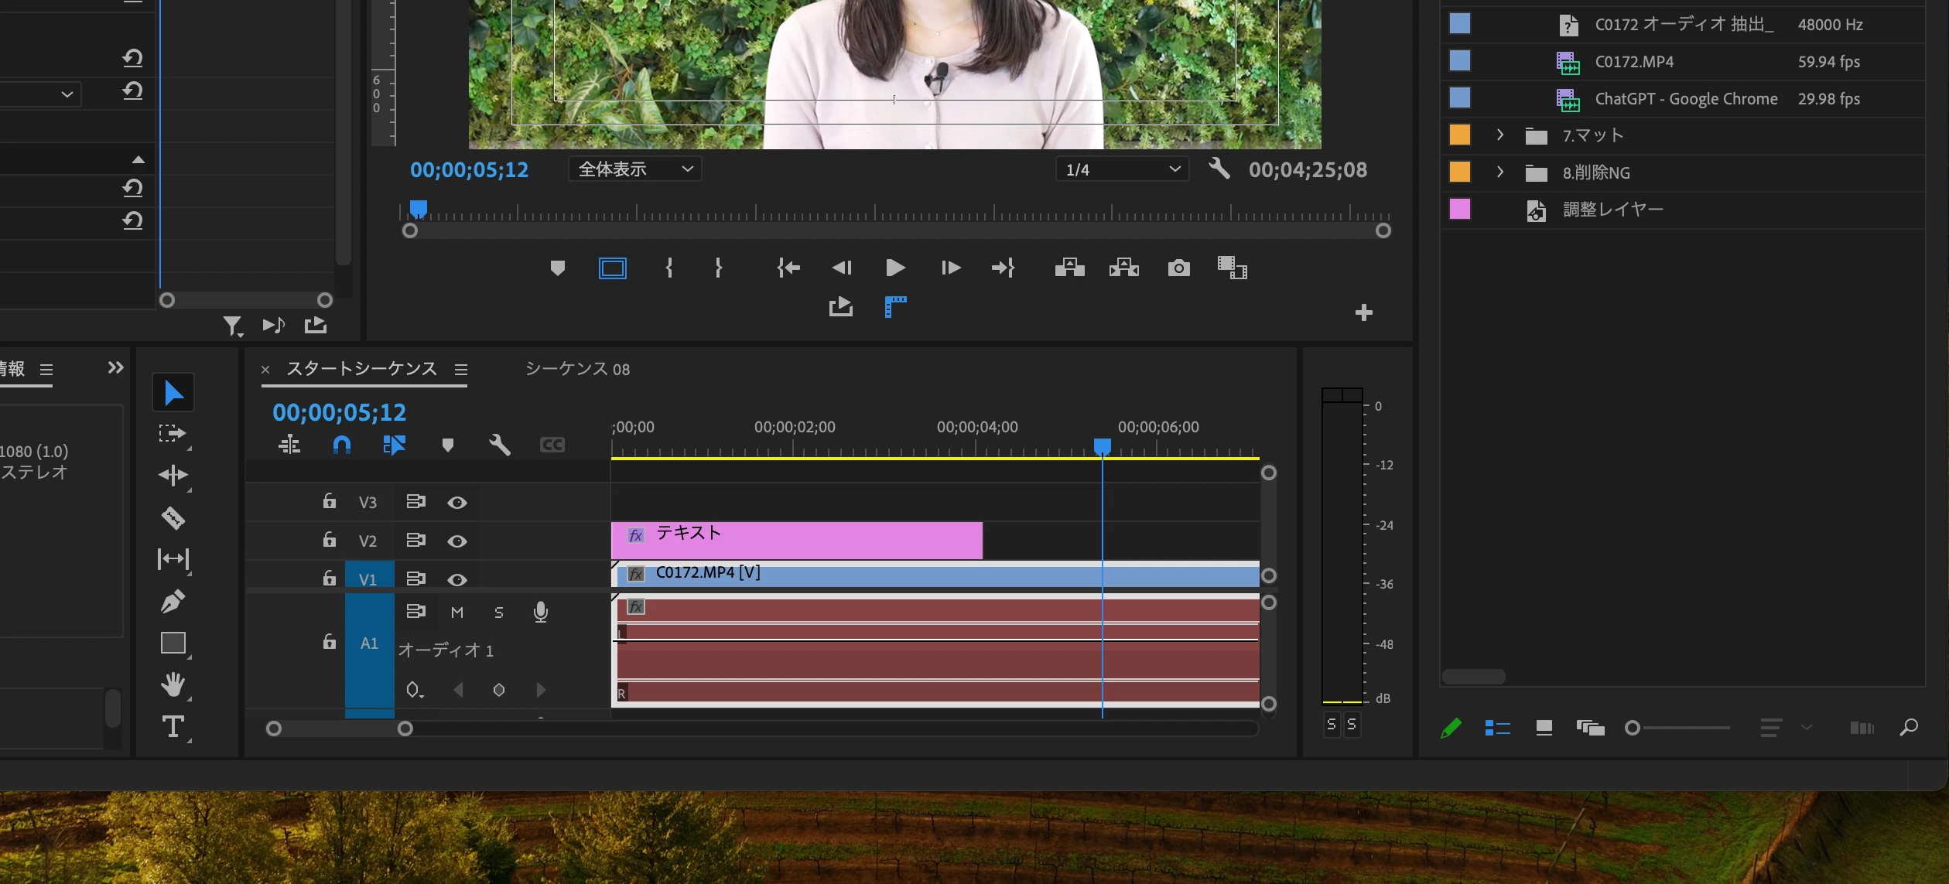Lock the V3 track
The width and height of the screenshot is (1949, 884).
click(330, 502)
